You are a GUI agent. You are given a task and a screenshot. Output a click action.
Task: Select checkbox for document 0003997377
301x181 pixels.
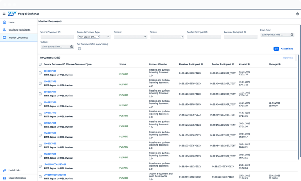tap(40, 94)
